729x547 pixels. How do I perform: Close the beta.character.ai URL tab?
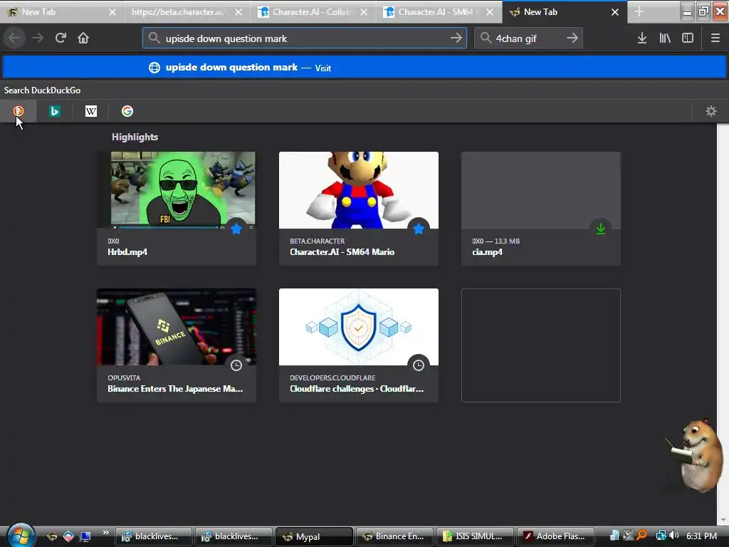[x=238, y=12]
